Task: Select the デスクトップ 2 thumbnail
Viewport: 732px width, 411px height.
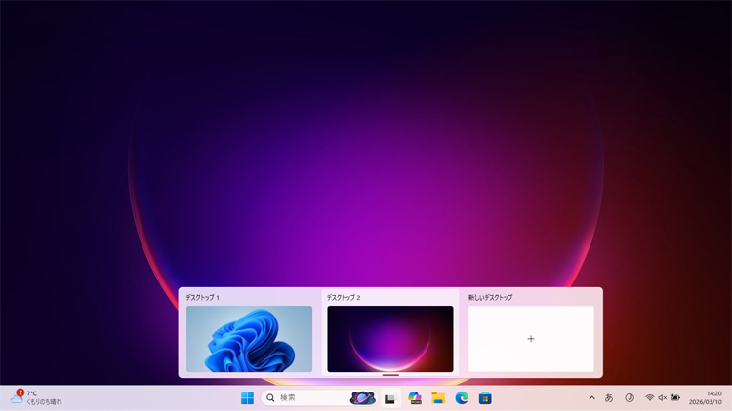Action: click(x=389, y=339)
